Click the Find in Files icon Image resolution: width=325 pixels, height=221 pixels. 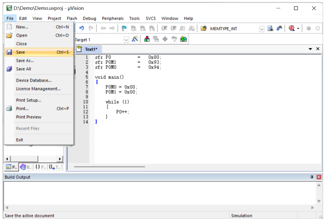tap(270, 29)
